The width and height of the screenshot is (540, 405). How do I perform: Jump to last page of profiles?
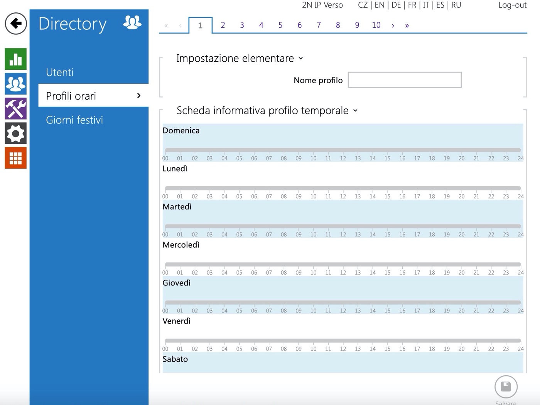coord(407,26)
